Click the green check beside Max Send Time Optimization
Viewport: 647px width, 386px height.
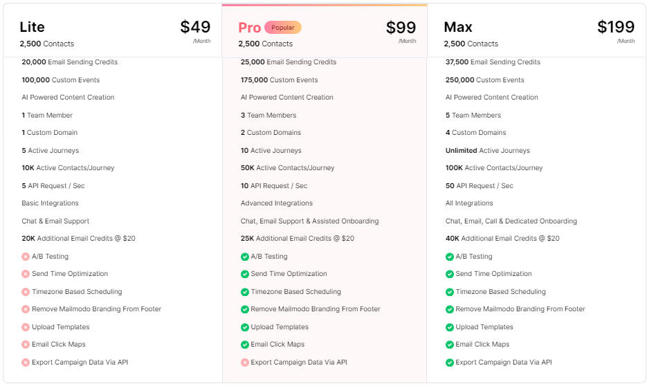pos(450,274)
